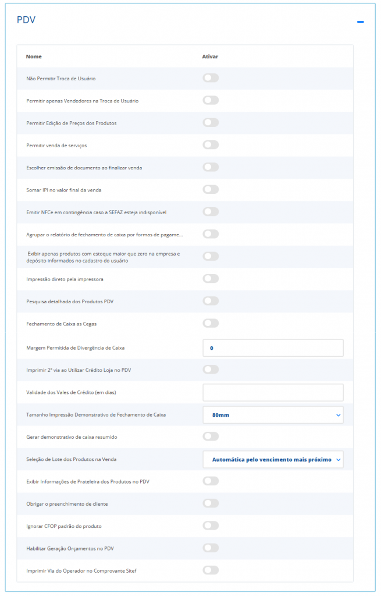381x596 pixels.
Task: Toggle Emitir NFCe em contingência switch
Action: [x=211, y=212]
